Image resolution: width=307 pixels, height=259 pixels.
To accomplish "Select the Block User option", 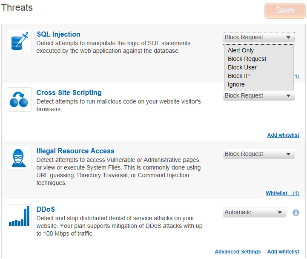I will pos(242,67).
